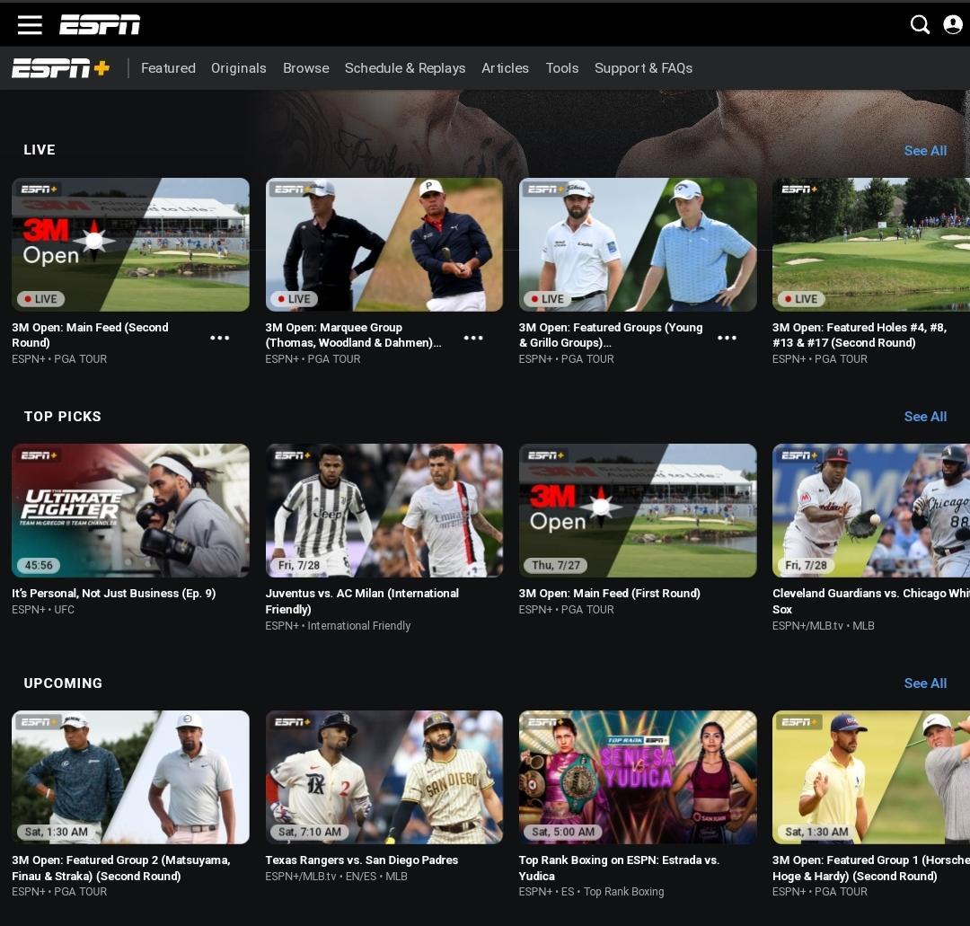970x926 pixels.
Task: Open options for 3M Open Main Feed Second Round
Action: click(x=220, y=338)
